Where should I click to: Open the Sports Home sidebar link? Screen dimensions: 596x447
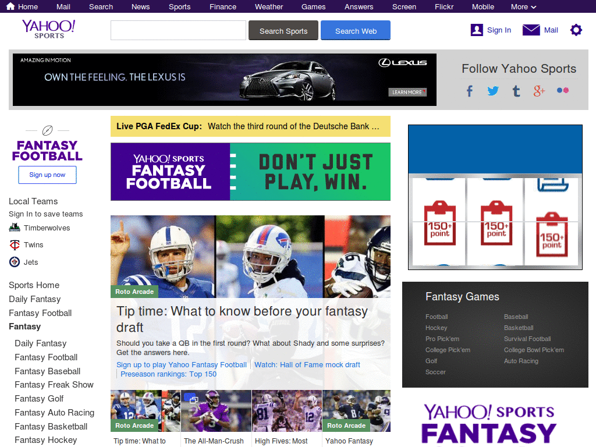pos(34,285)
